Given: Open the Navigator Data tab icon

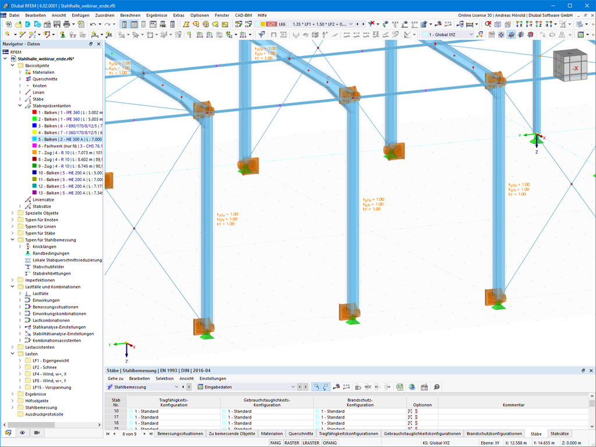Looking at the screenshot, I should point(8,432).
